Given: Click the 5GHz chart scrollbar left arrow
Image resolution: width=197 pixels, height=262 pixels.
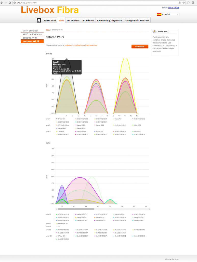Looking at the screenshot, I should pyautogui.click(x=57, y=209).
